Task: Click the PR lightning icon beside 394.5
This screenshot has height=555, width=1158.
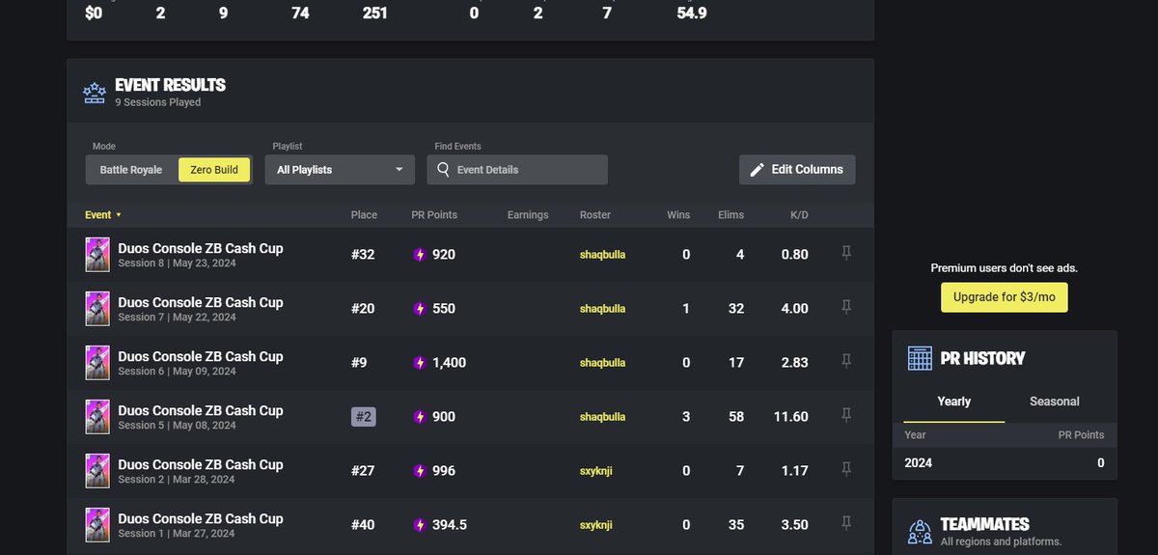Action: [419, 525]
